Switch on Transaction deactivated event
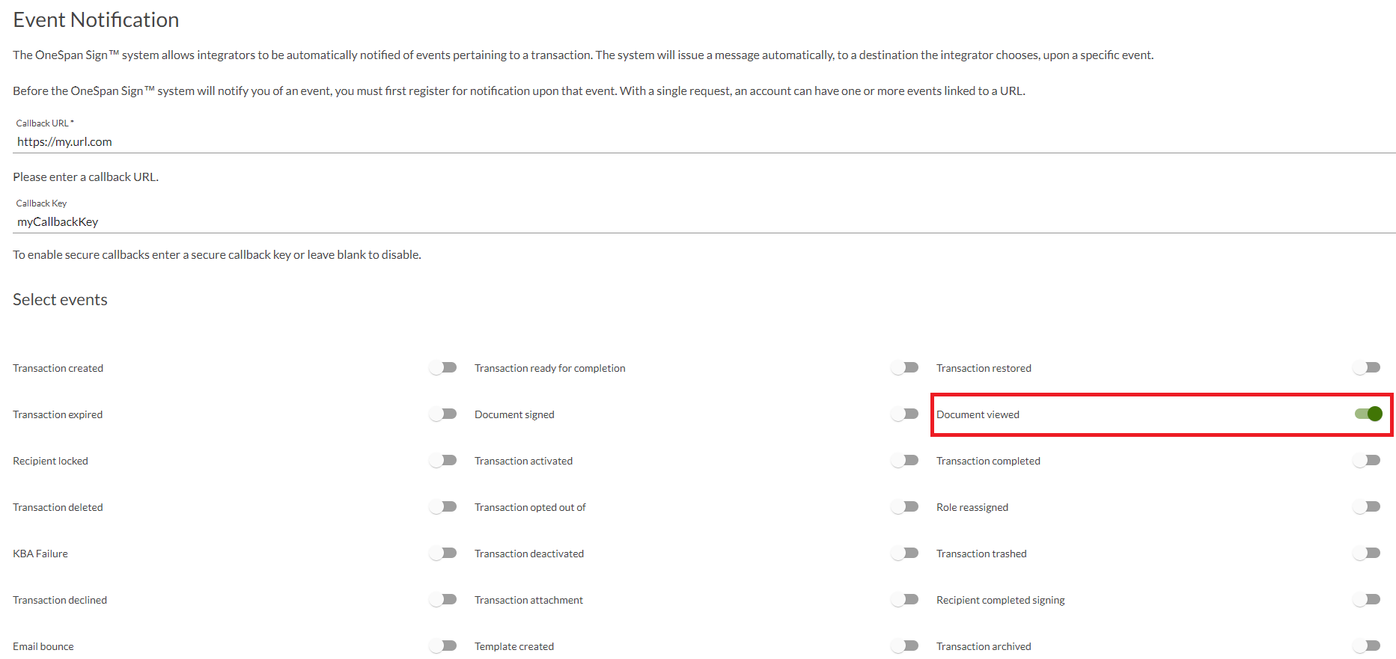Image resolution: width=1396 pixels, height=659 pixels. coord(905,553)
